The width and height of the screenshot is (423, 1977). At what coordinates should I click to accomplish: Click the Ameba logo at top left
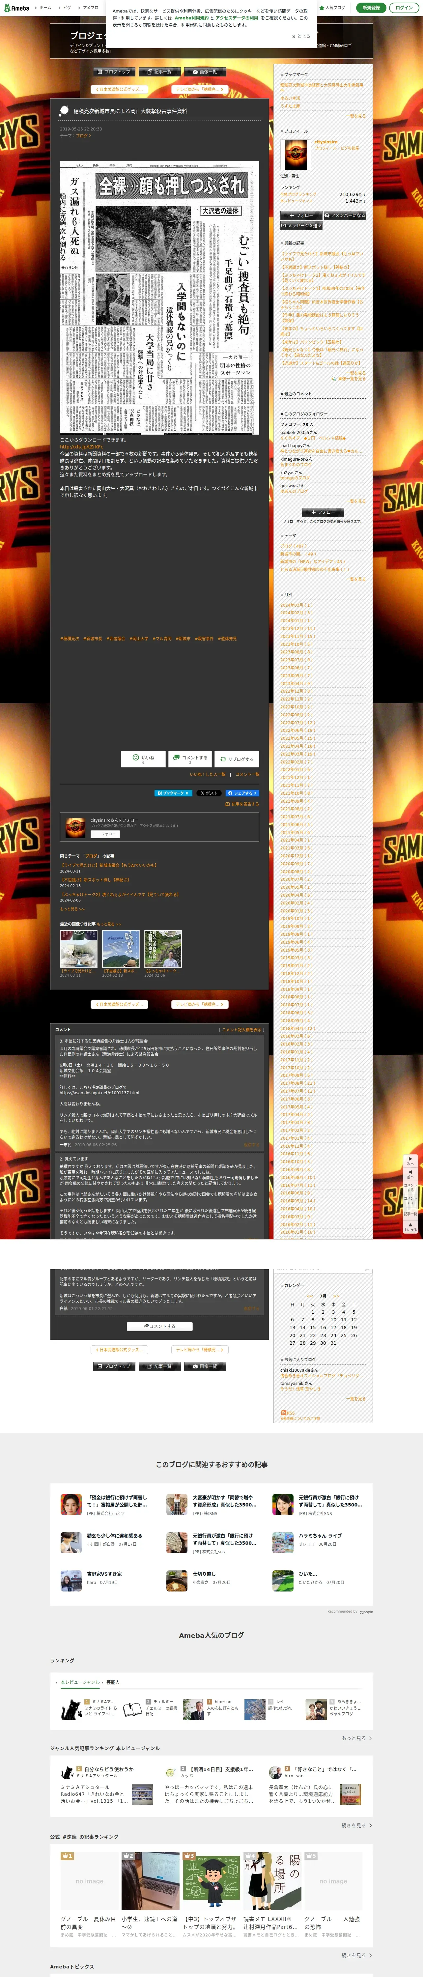coord(15,8)
